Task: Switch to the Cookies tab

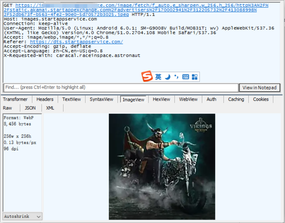Action: click(x=261, y=99)
